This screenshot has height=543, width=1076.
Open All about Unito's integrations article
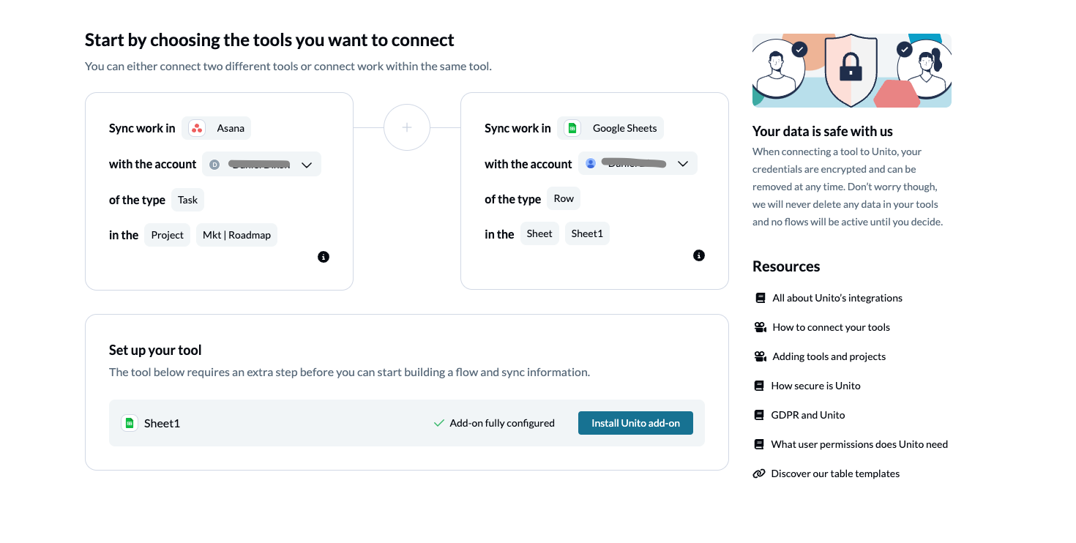point(837,298)
